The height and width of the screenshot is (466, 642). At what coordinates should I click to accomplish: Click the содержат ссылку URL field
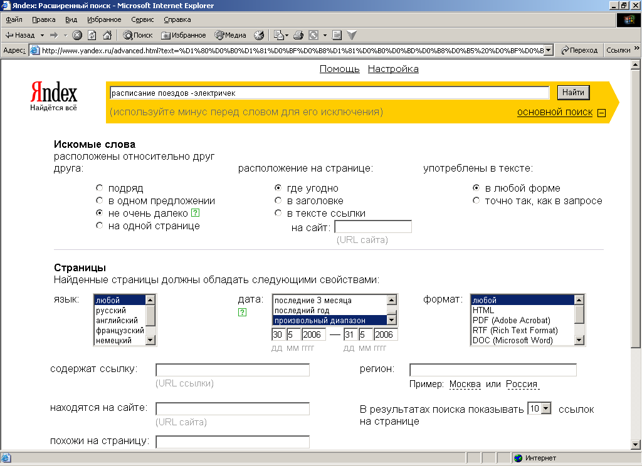233,370
